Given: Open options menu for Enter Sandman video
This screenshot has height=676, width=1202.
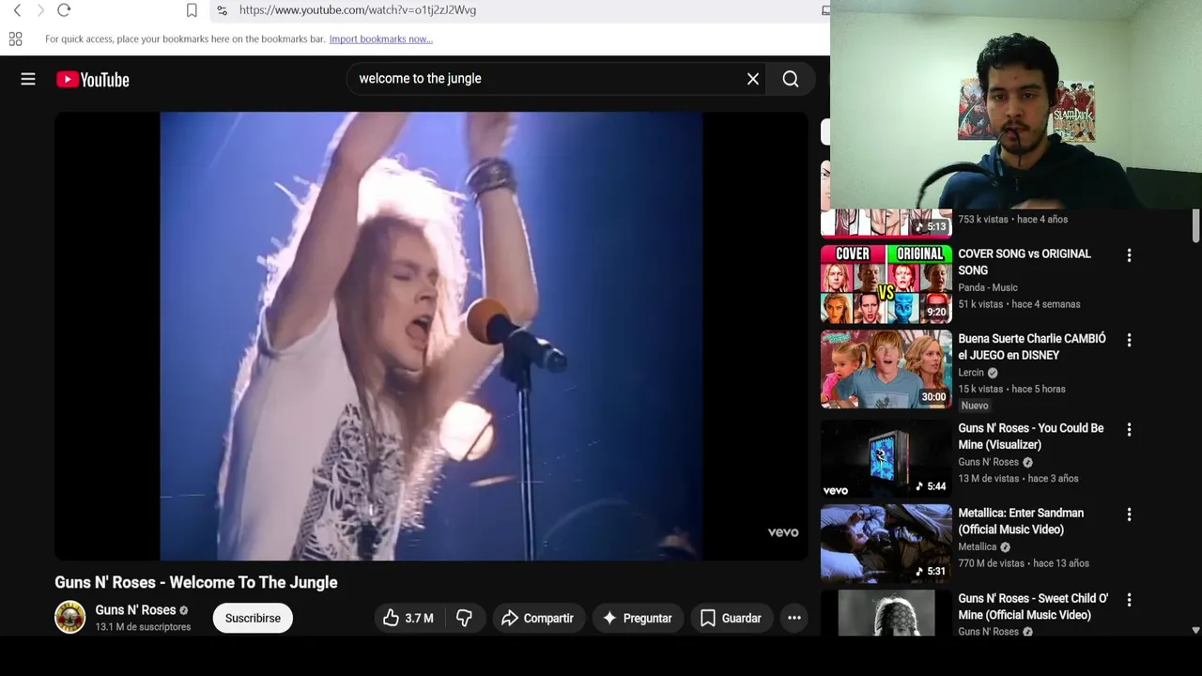Looking at the screenshot, I should tap(1129, 515).
